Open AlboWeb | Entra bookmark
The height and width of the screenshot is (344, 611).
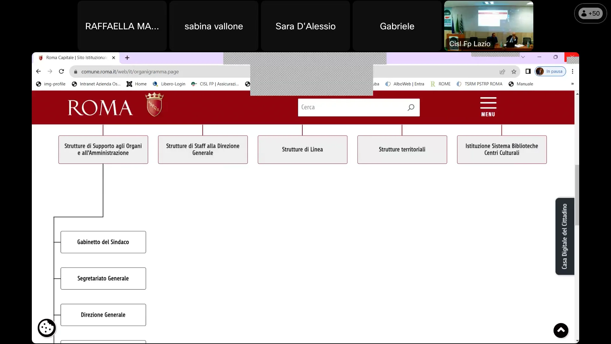(405, 84)
